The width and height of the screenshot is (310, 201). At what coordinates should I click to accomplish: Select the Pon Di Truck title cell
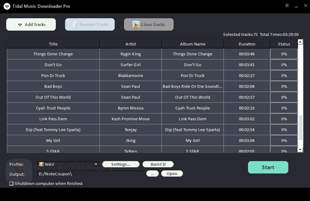click(x=53, y=75)
